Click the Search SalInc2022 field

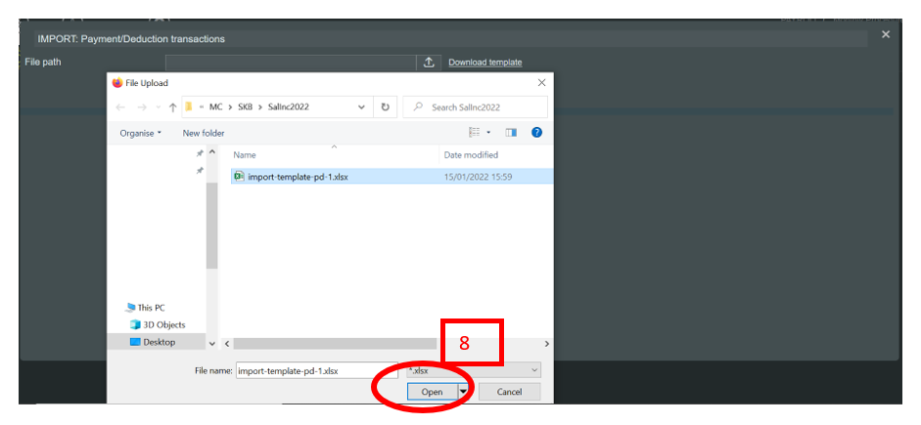(x=476, y=107)
